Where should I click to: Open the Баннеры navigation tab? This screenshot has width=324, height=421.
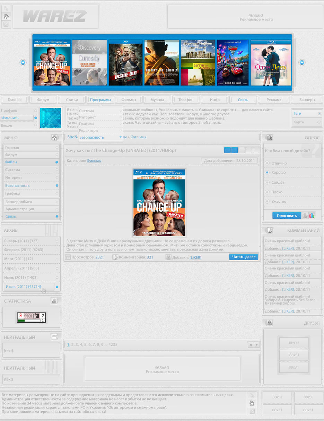(307, 100)
